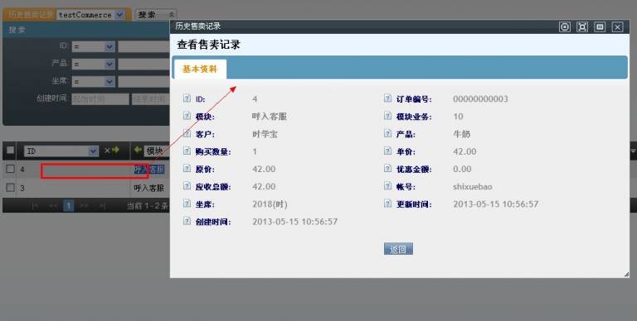Click the help icon beside 模块业务 label
Image resolution: width=637 pixels, height=321 pixels.
[387, 116]
